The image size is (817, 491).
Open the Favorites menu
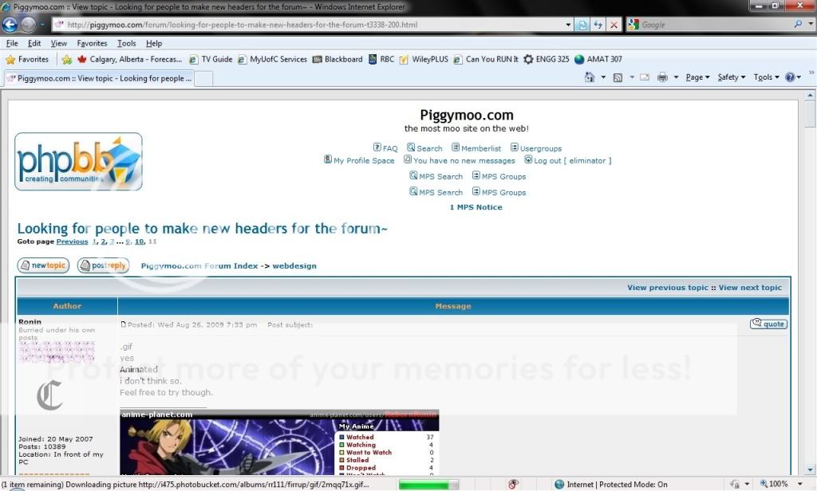tap(92, 43)
